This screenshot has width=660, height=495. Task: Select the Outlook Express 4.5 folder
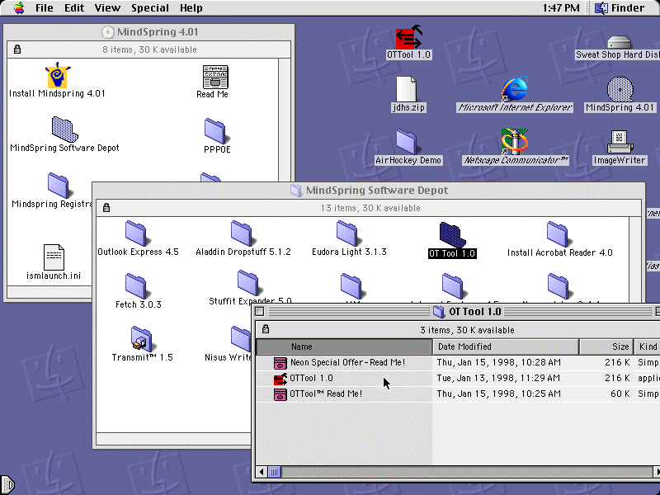point(136,233)
